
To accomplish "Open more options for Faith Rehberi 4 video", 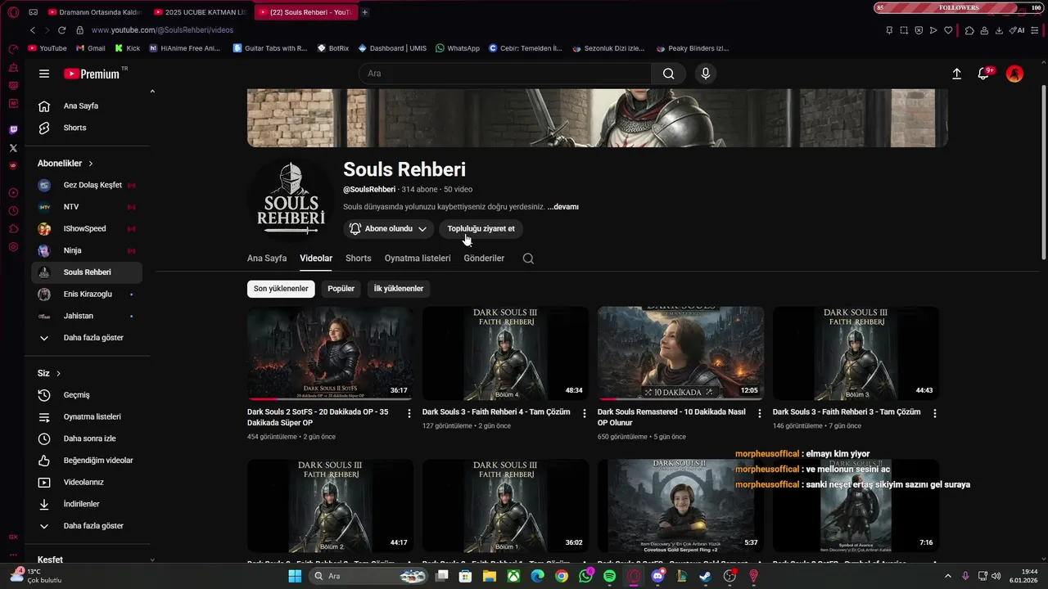I will tap(585, 414).
